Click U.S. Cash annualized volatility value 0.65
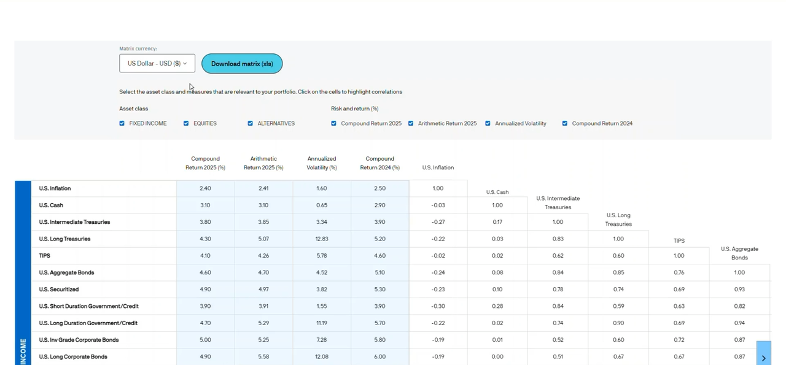The image size is (786, 365). pyautogui.click(x=322, y=206)
